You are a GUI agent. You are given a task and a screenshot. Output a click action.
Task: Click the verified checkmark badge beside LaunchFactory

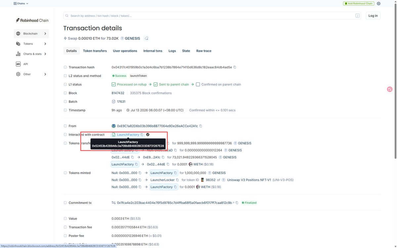pyautogui.click(x=148, y=135)
